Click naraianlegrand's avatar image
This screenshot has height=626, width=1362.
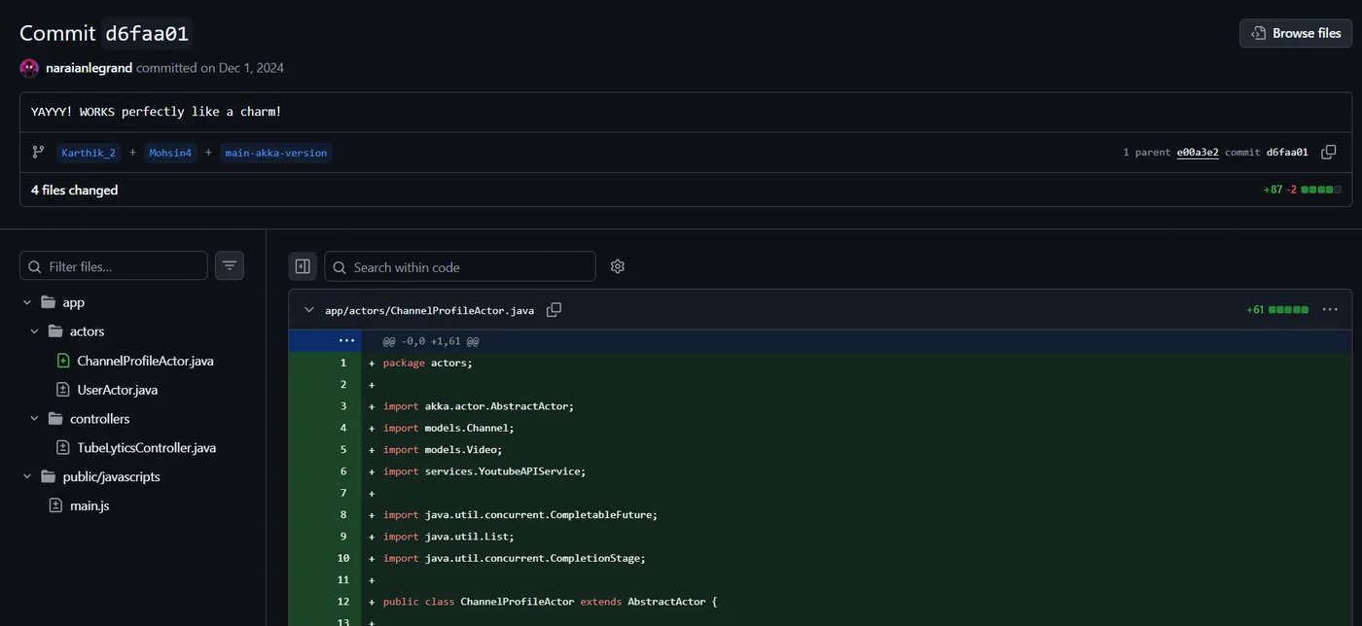[29, 68]
